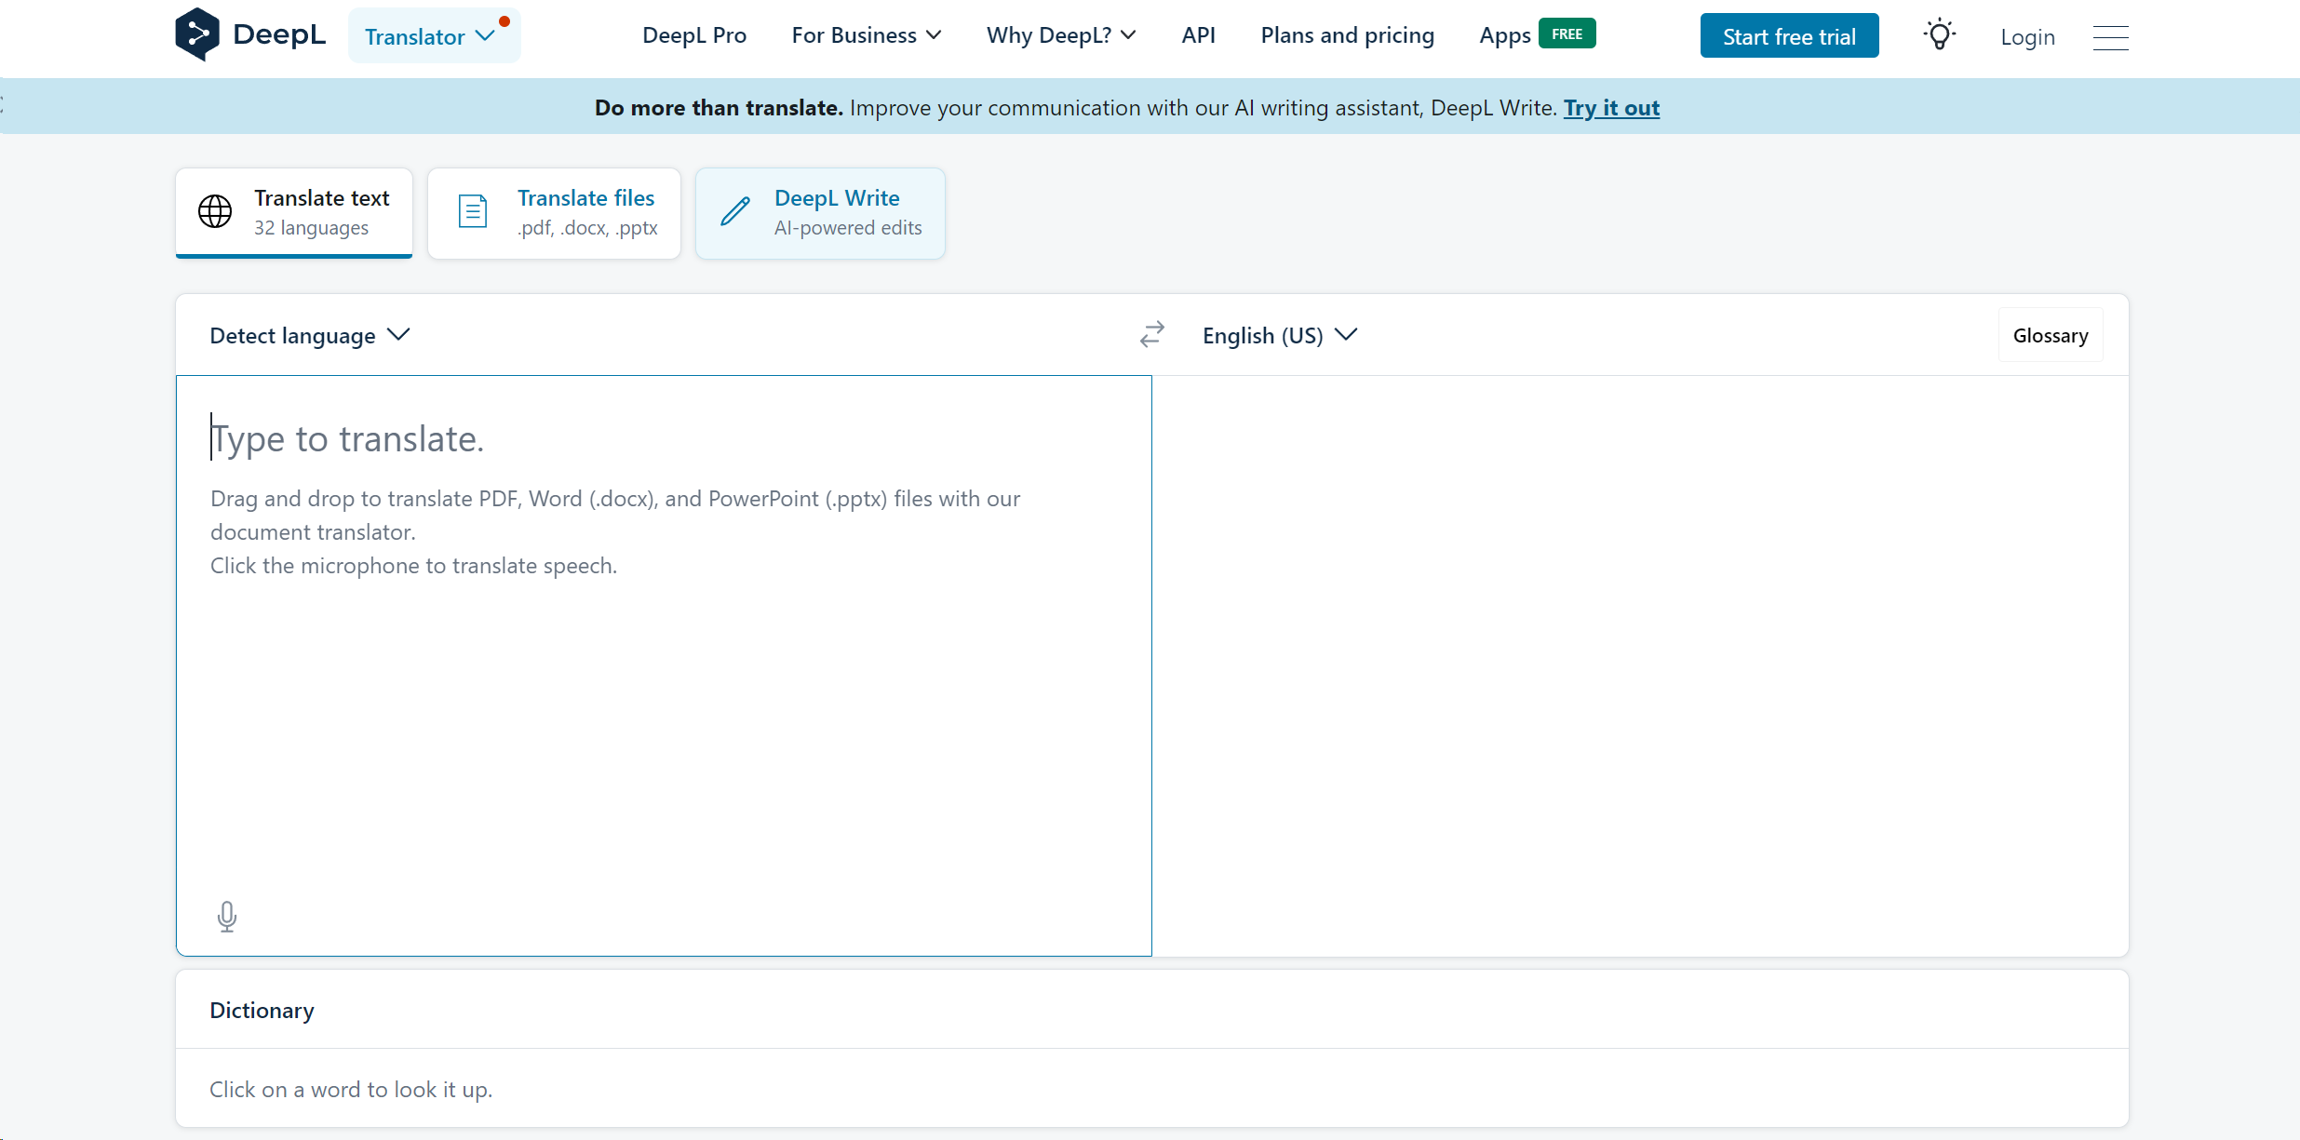Open Plans and pricing
Screen dimensions: 2300x1140
(1347, 34)
